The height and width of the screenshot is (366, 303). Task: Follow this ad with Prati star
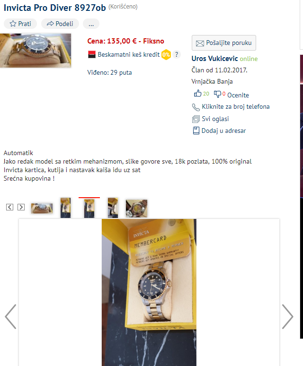(20, 24)
